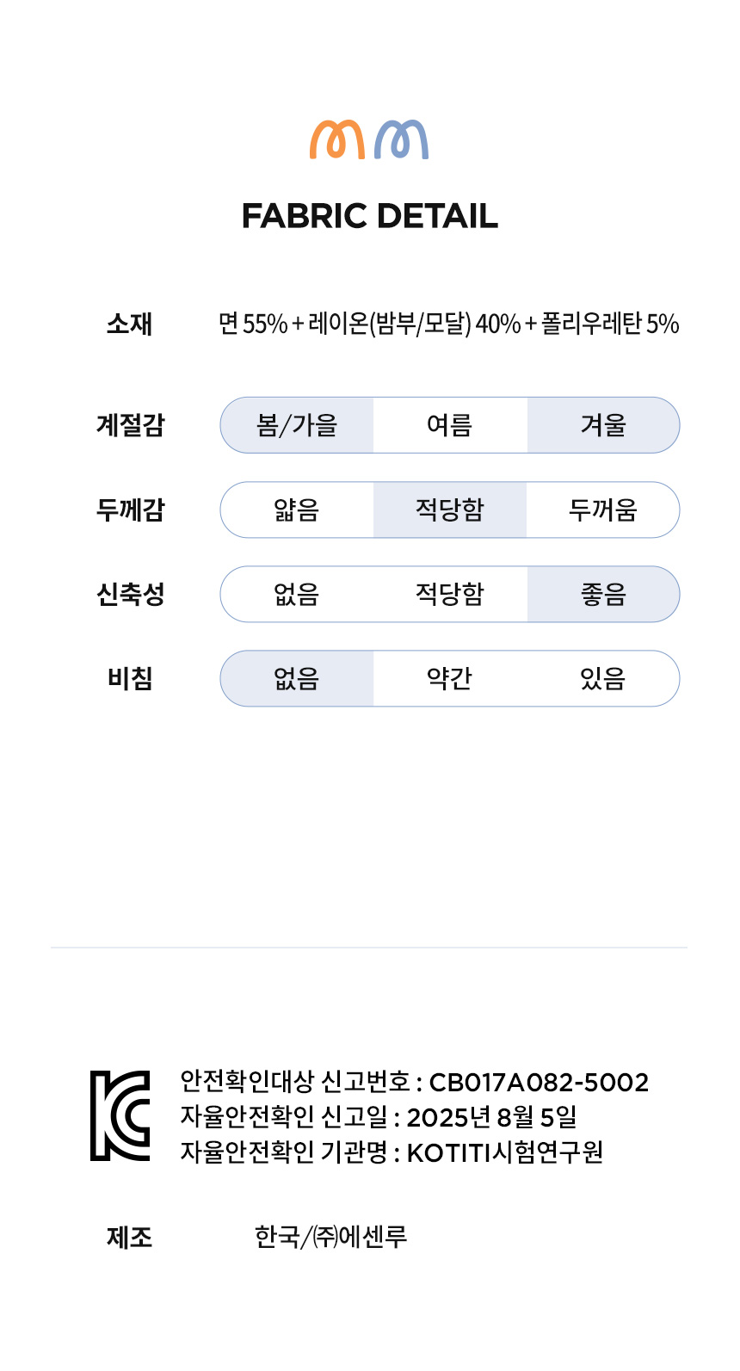Click the 소재 material composition text
740x1371 pixels.
[448, 324]
